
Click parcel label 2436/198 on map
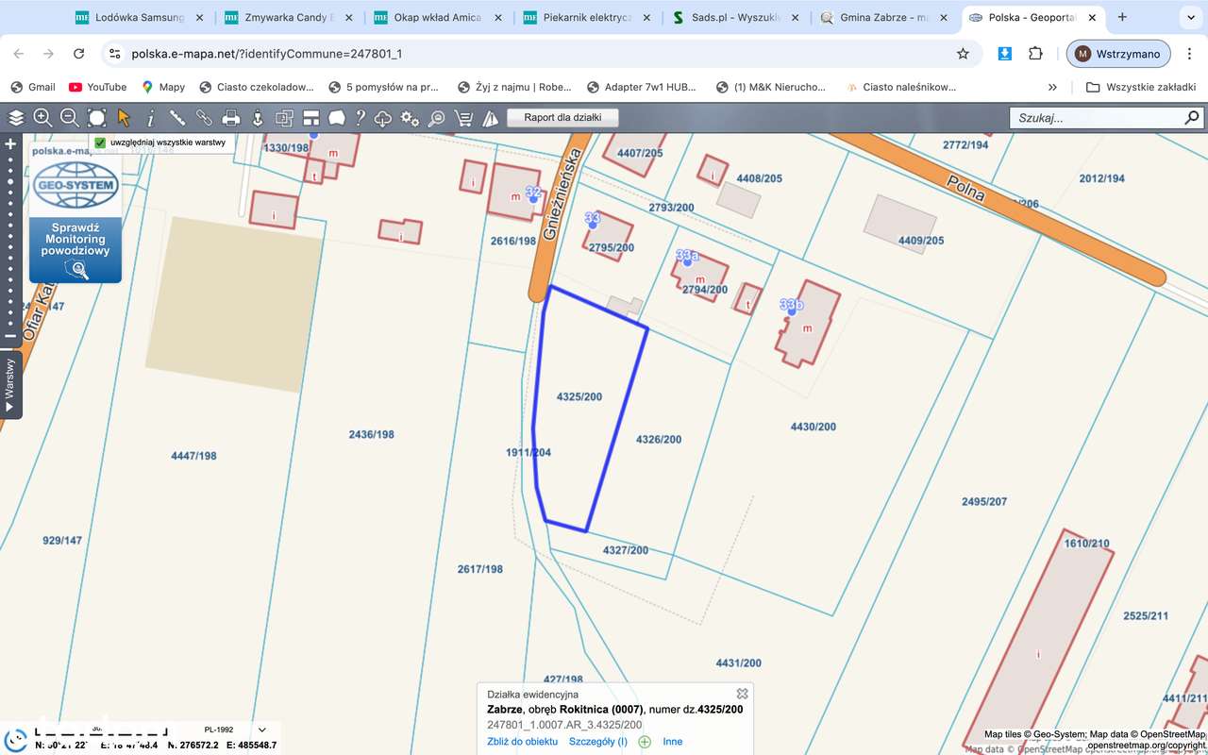(x=372, y=434)
